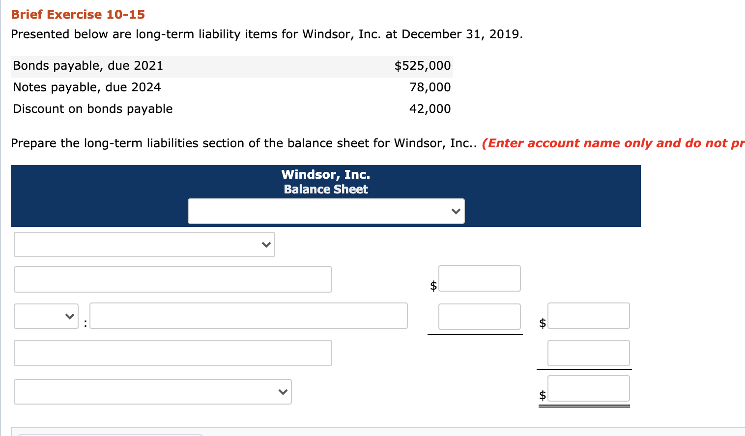
Task: Select the account name field next to the colon
Action: pos(249,316)
